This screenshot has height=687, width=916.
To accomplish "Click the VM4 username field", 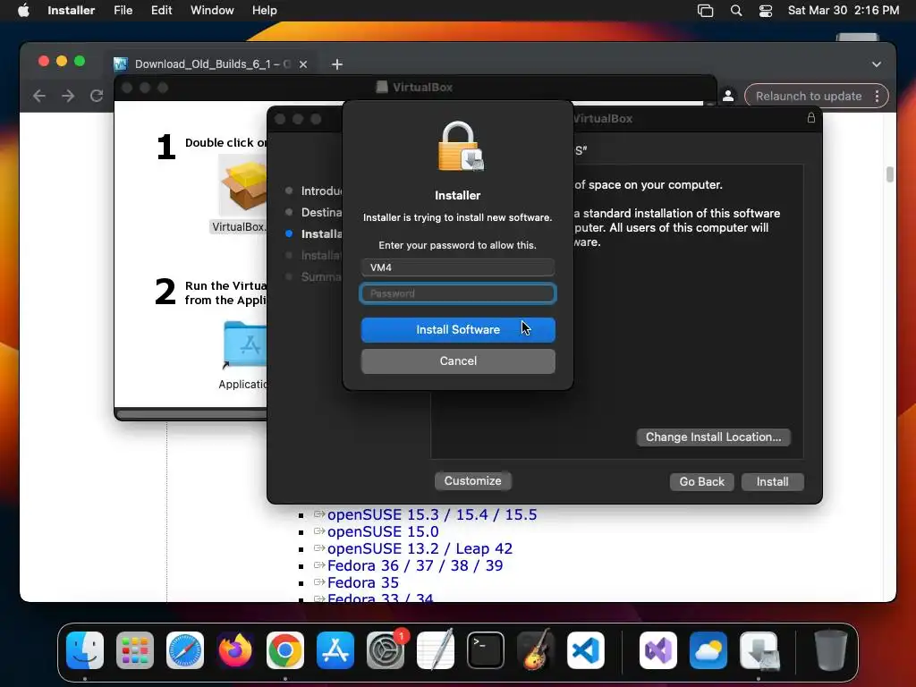I will [458, 267].
